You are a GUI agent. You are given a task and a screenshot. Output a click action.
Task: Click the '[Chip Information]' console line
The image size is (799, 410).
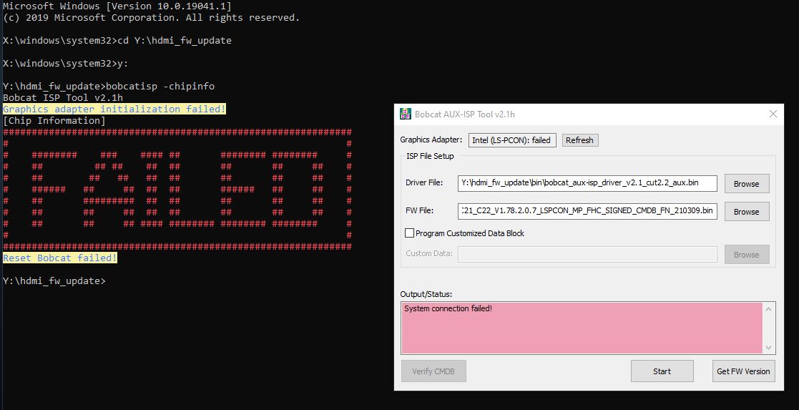click(x=54, y=121)
